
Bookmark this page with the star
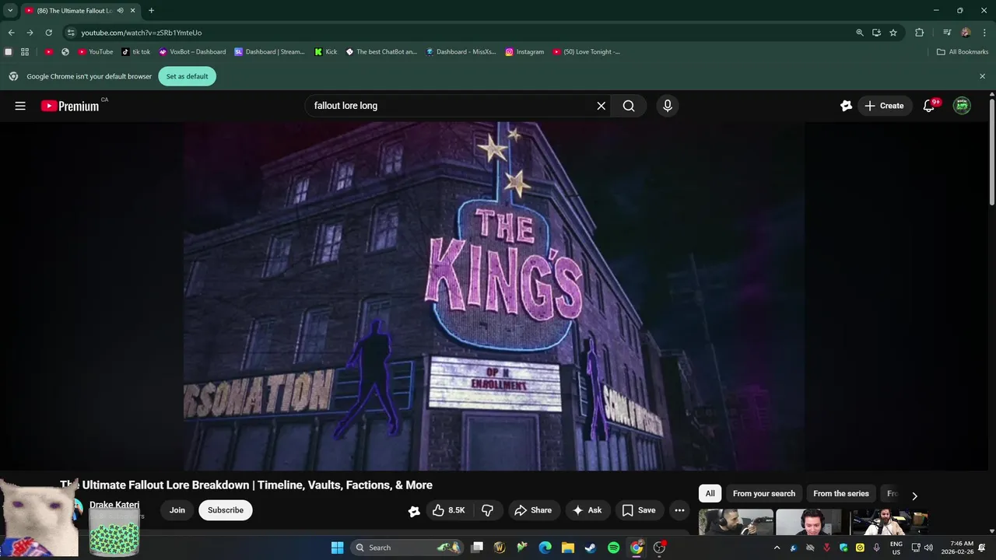893,33
